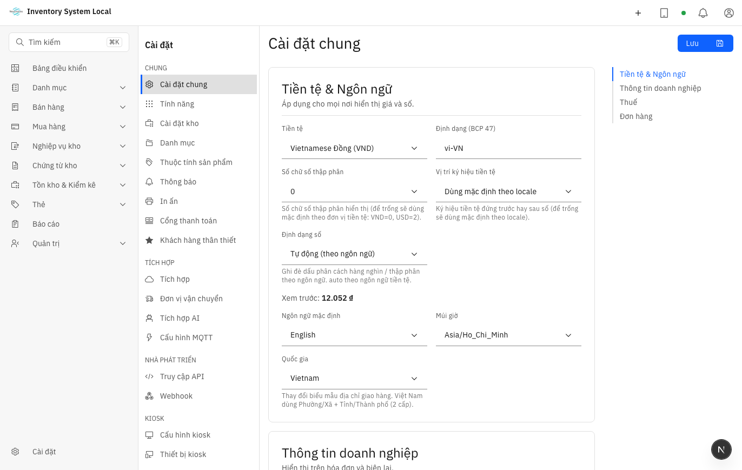
Task: Open the Múi giờ timezone dropdown
Action: tap(508, 335)
